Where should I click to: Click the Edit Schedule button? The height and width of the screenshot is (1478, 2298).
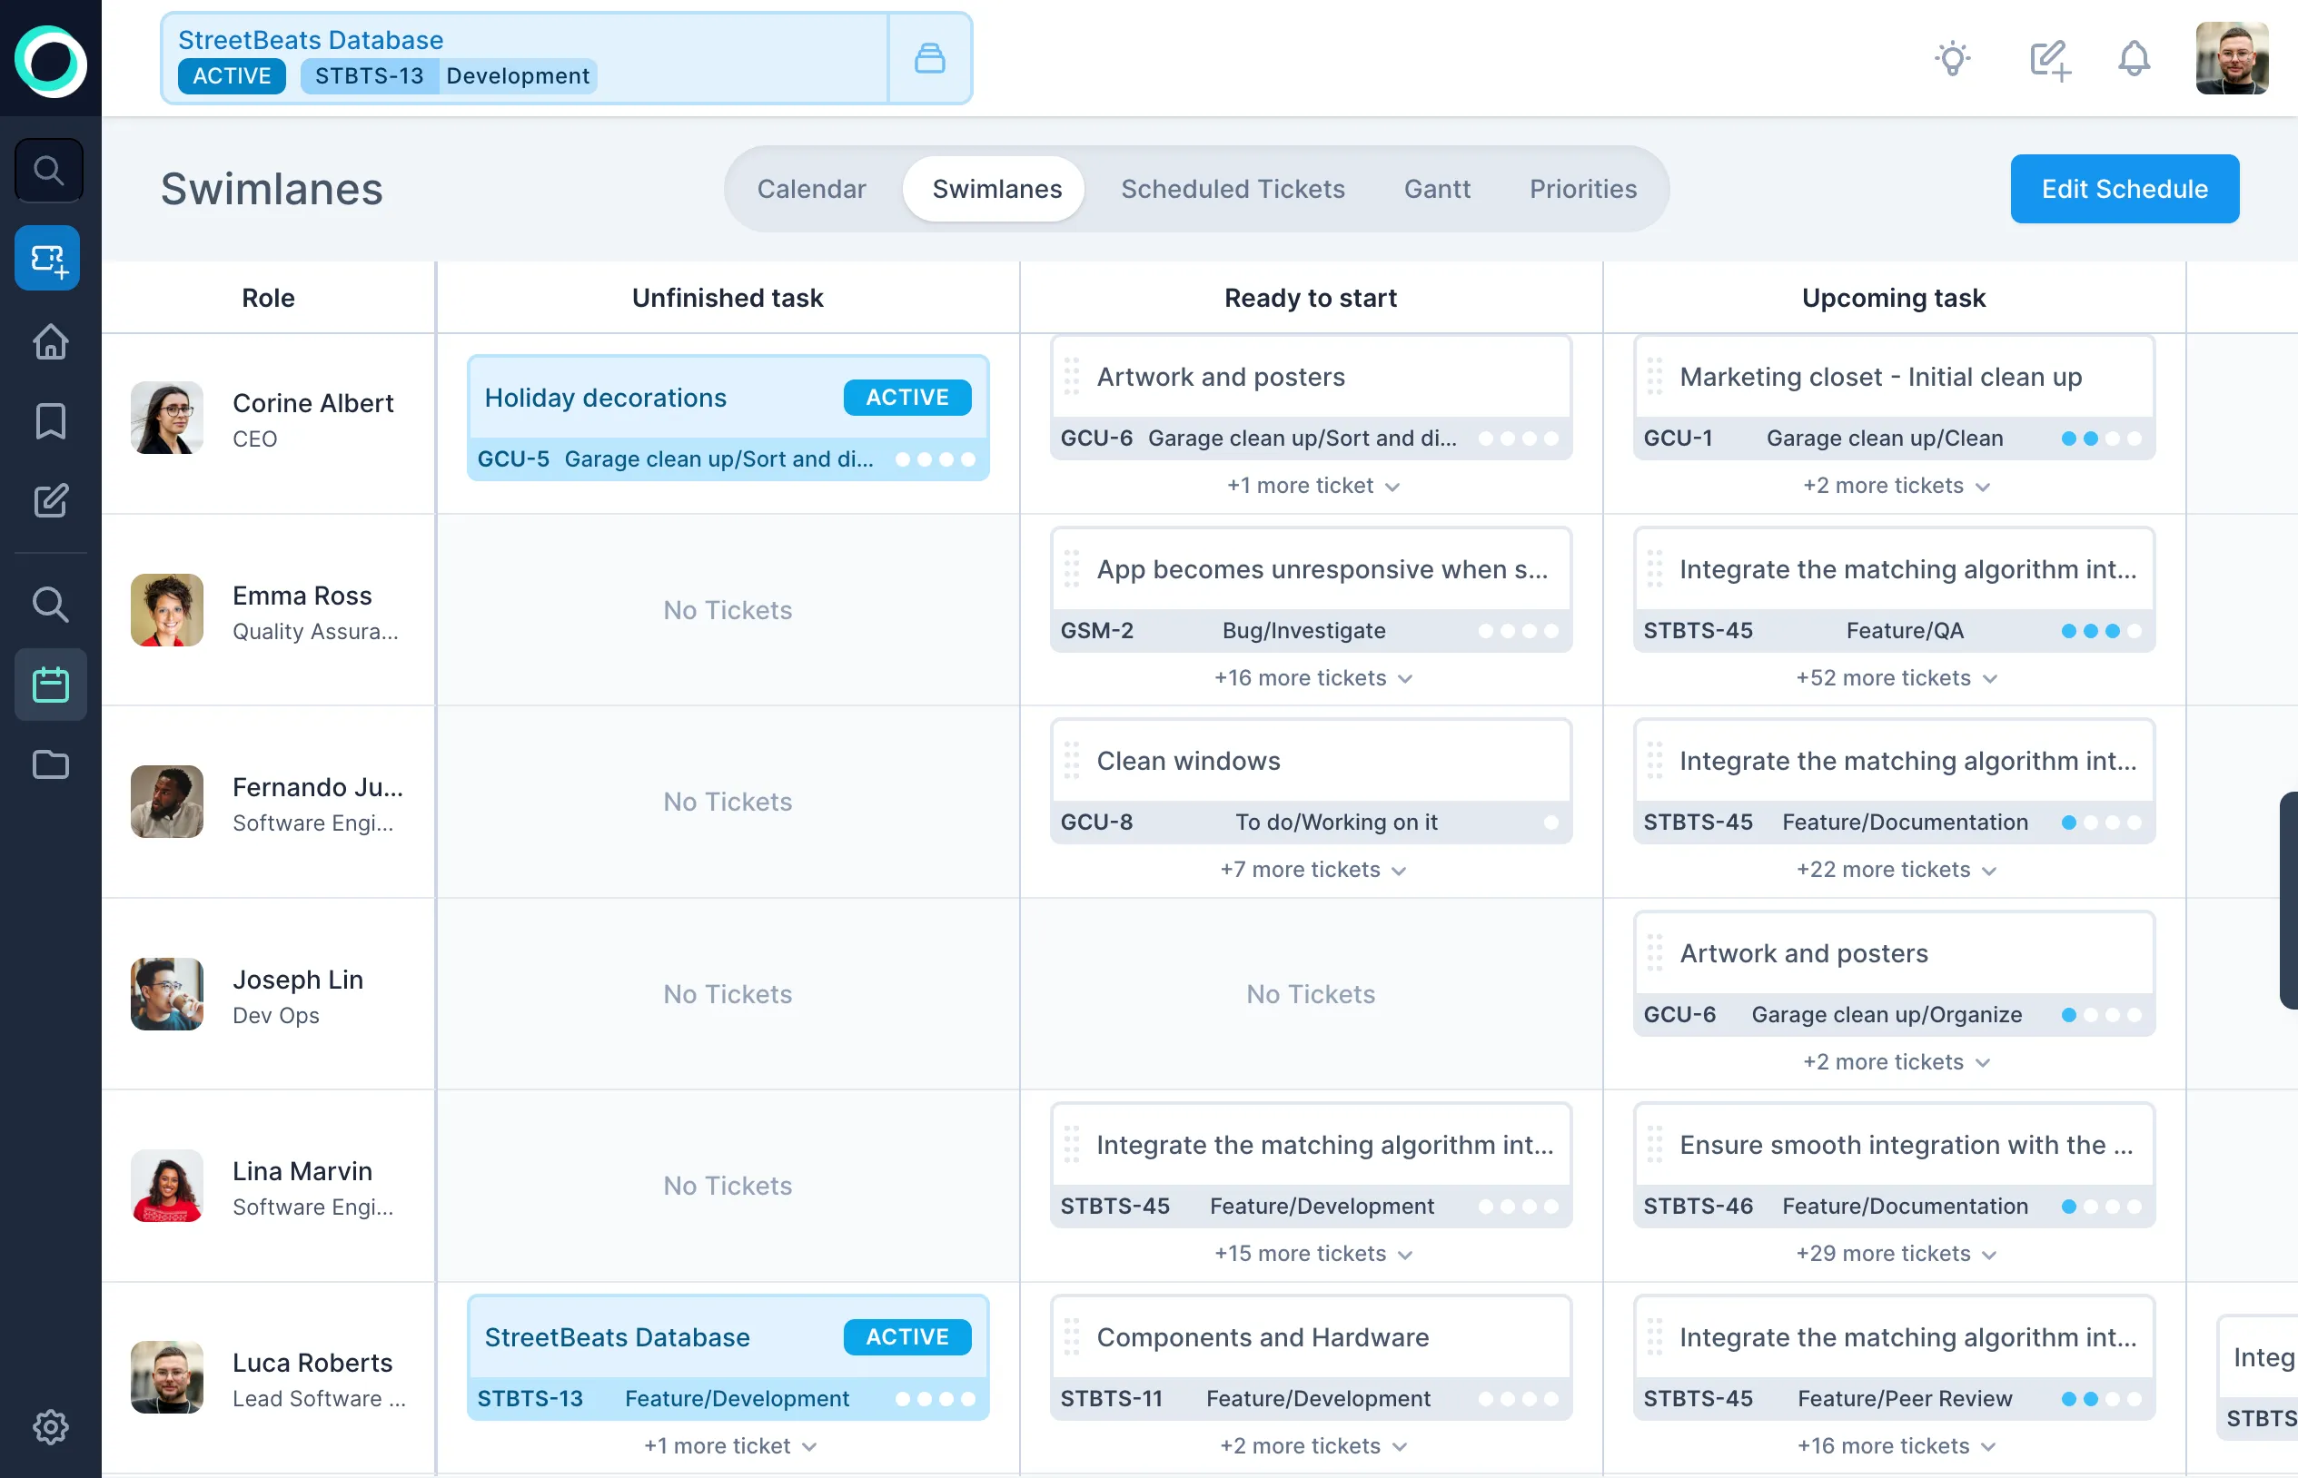(2125, 189)
